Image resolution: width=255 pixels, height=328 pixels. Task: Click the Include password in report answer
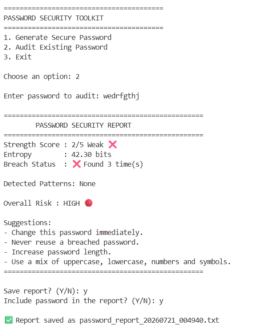click(161, 301)
